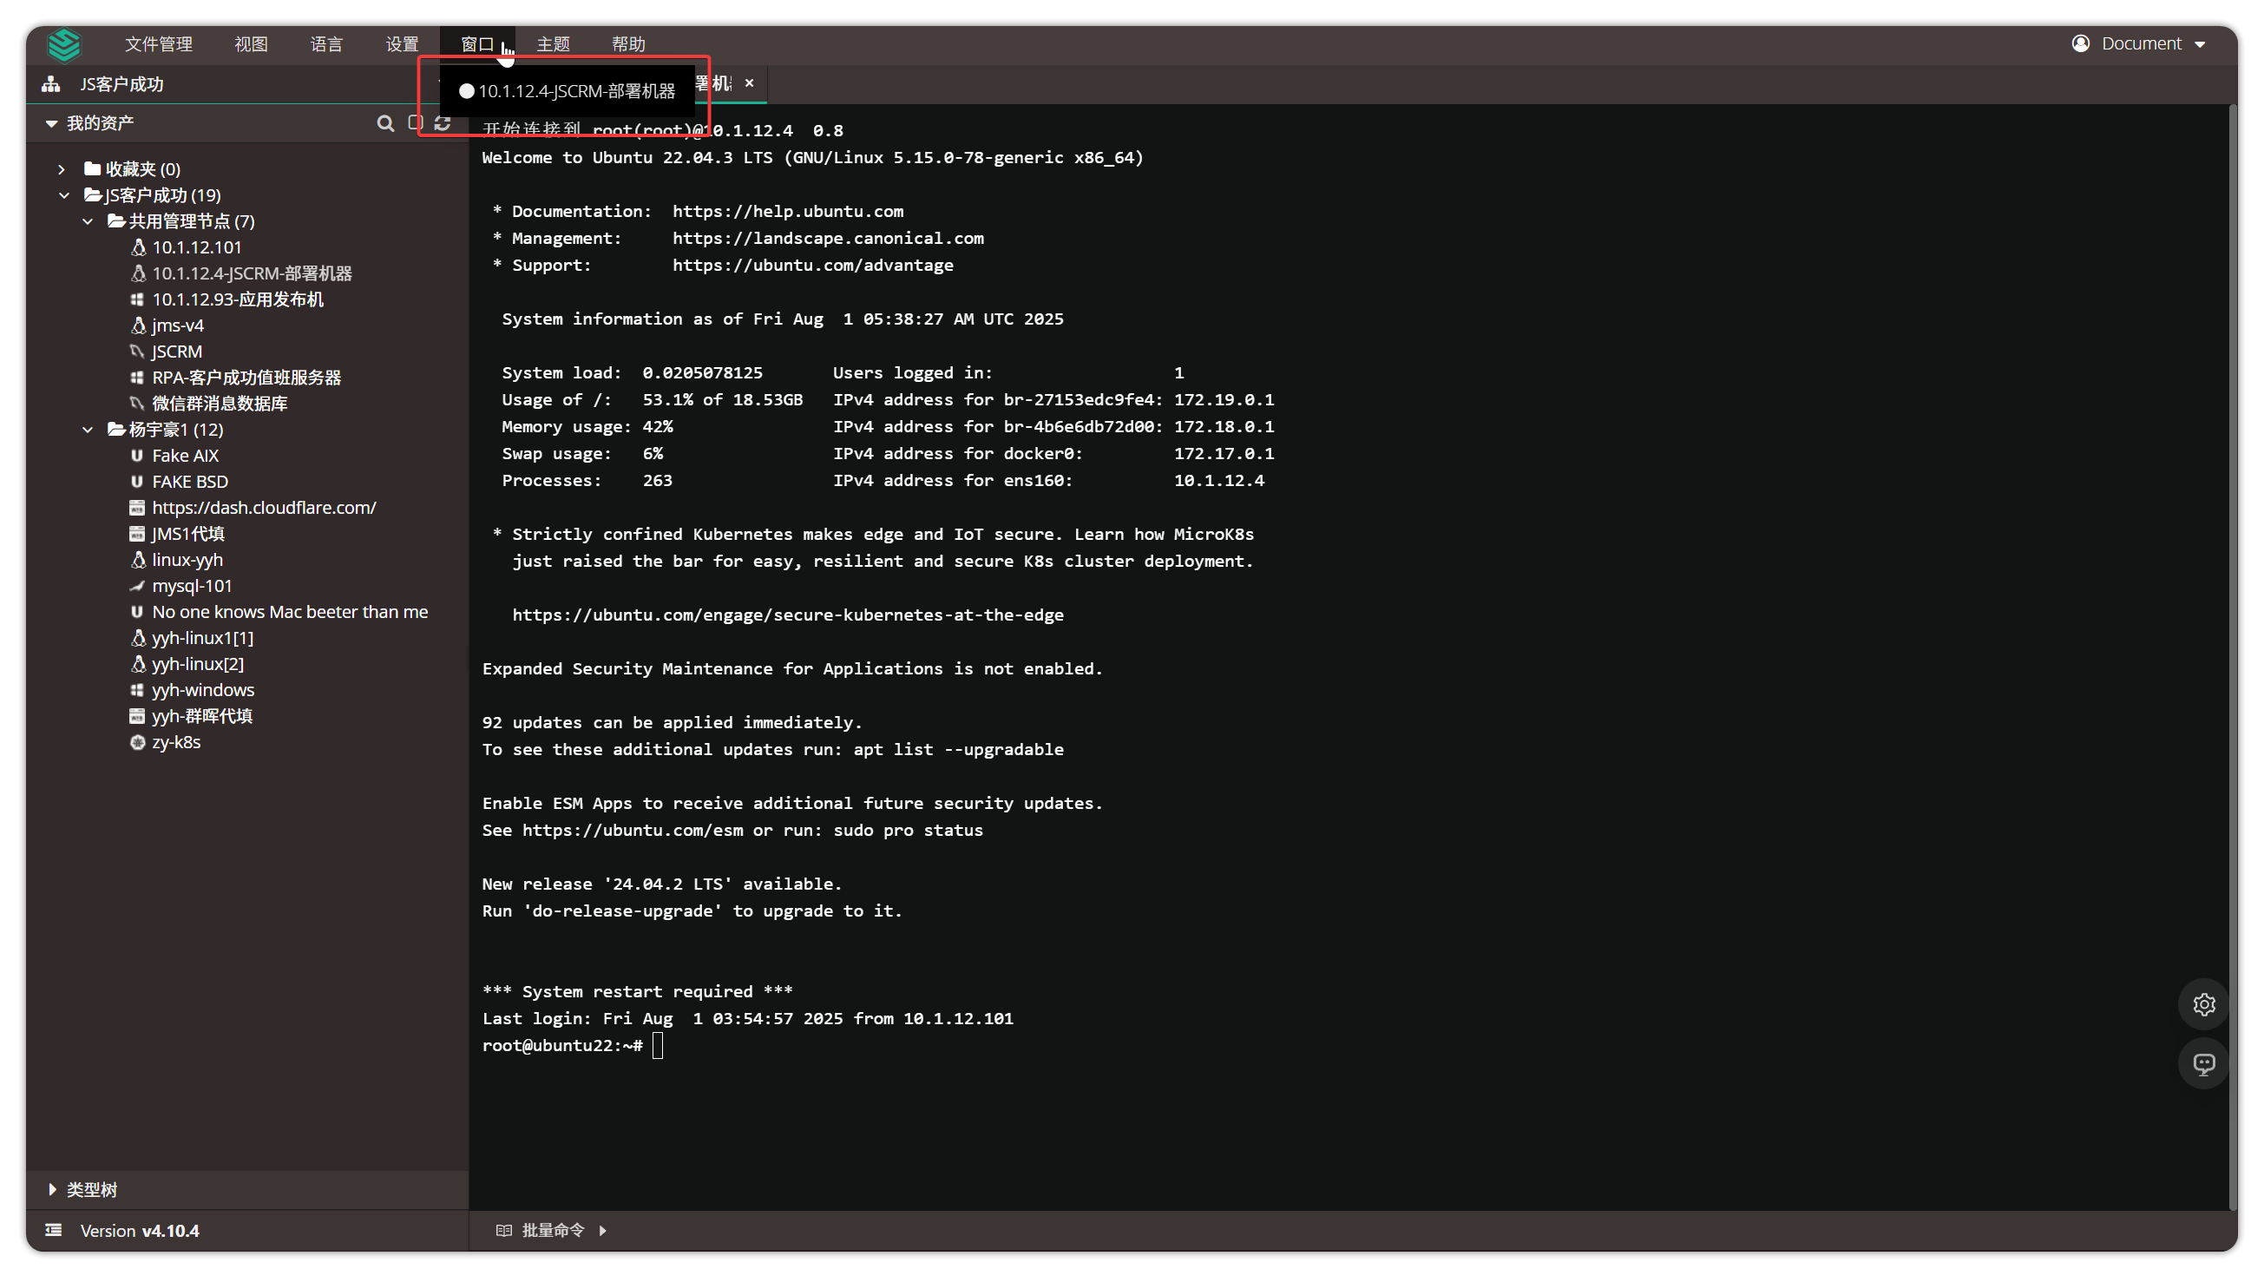Click the database icon of JSCRM
Screen dimensions: 2264x1269
pos(137,352)
